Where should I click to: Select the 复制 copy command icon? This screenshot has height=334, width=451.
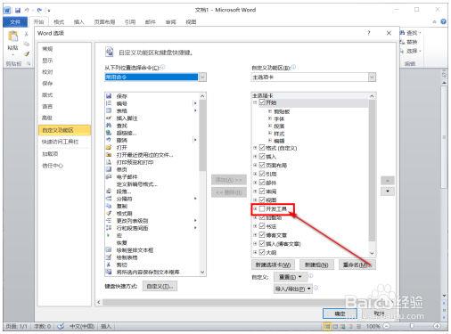coord(109,206)
